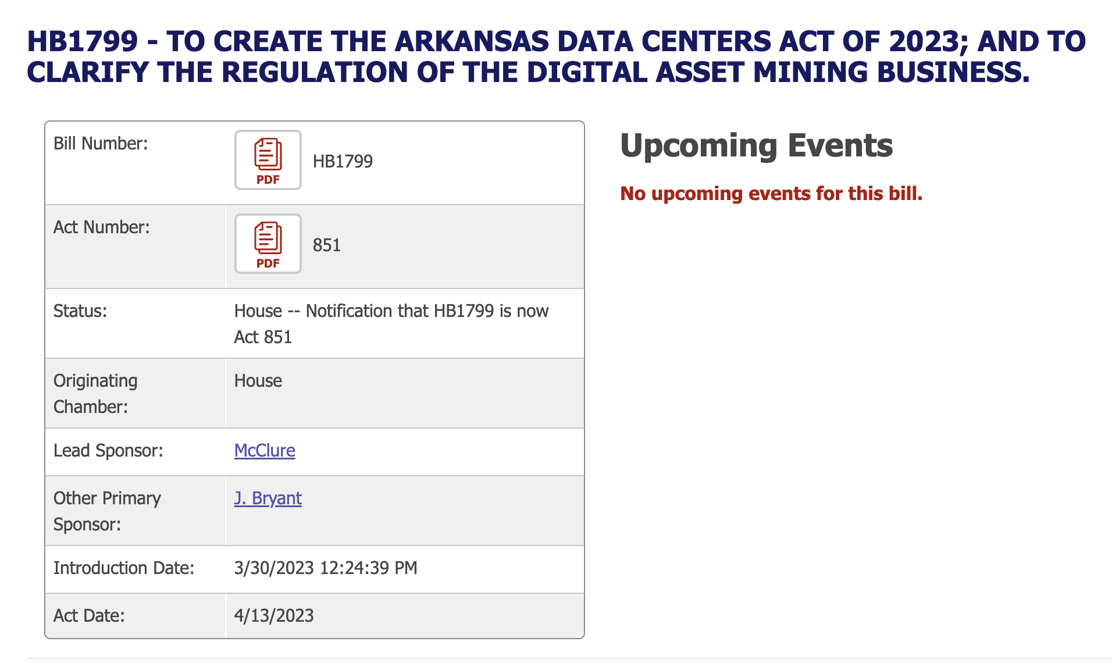Click the 'House' originating chamber value

click(258, 381)
